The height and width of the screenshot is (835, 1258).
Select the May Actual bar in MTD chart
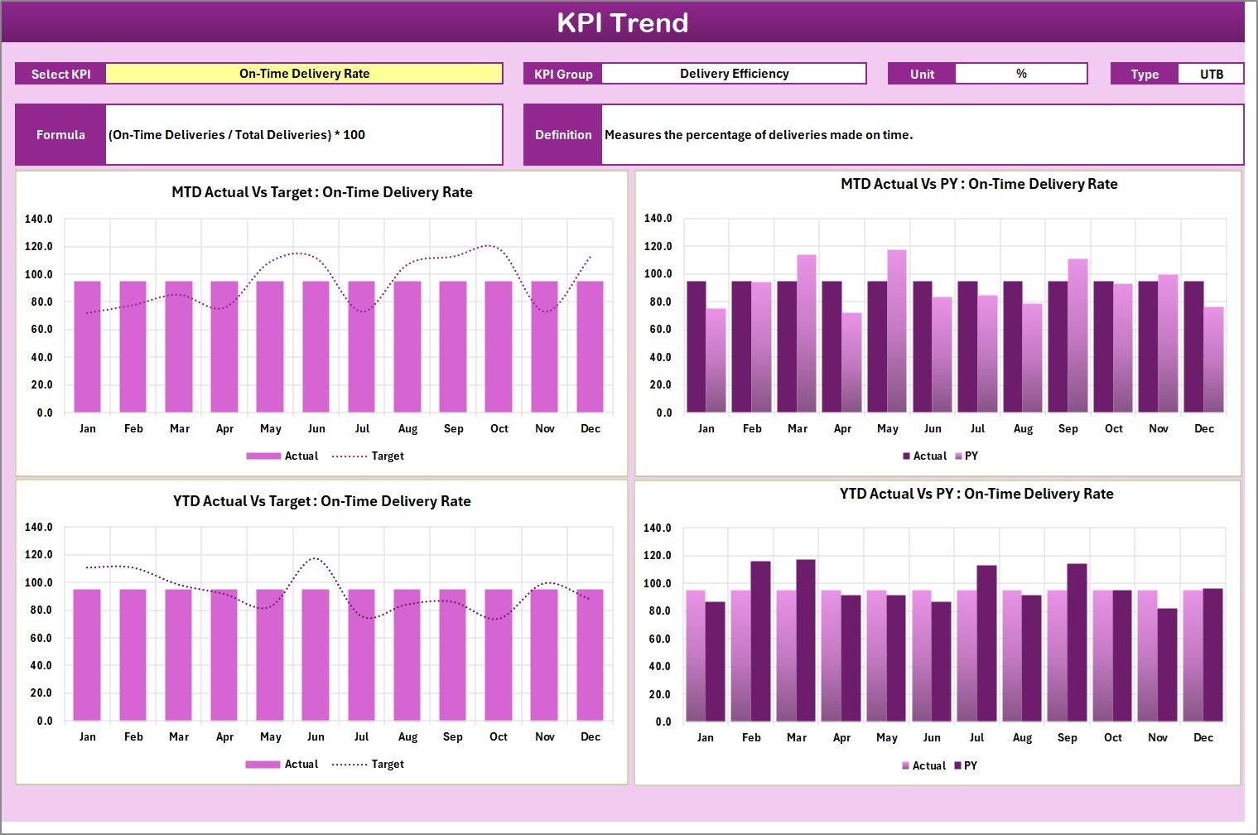(x=271, y=348)
